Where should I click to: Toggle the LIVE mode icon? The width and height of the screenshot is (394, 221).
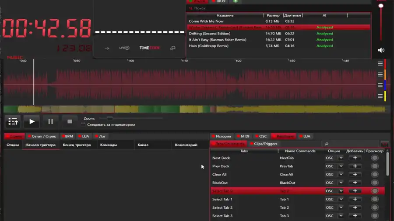[124, 48]
